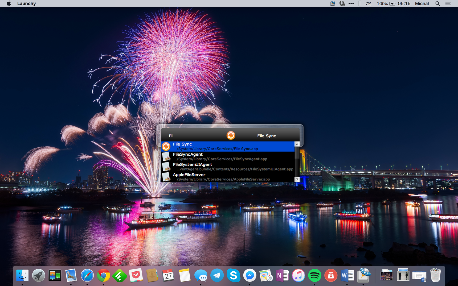Open the fireworks photo folder stack in Dock
Screen dimensions: 458x286
pyautogui.click(x=387, y=275)
